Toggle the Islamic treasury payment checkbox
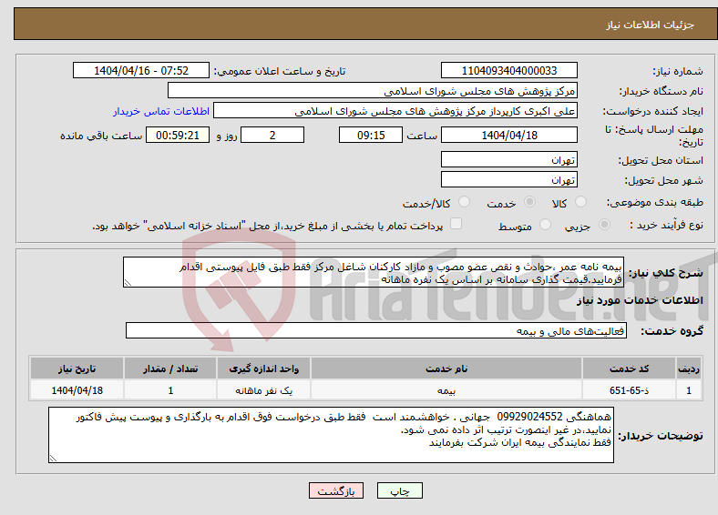This screenshot has width=718, height=515. (456, 223)
